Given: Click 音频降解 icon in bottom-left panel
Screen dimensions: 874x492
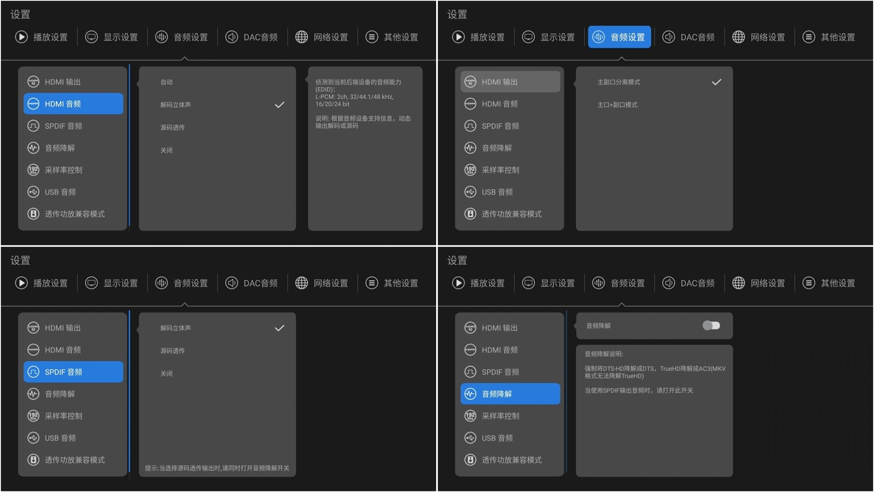Looking at the screenshot, I should (33, 394).
